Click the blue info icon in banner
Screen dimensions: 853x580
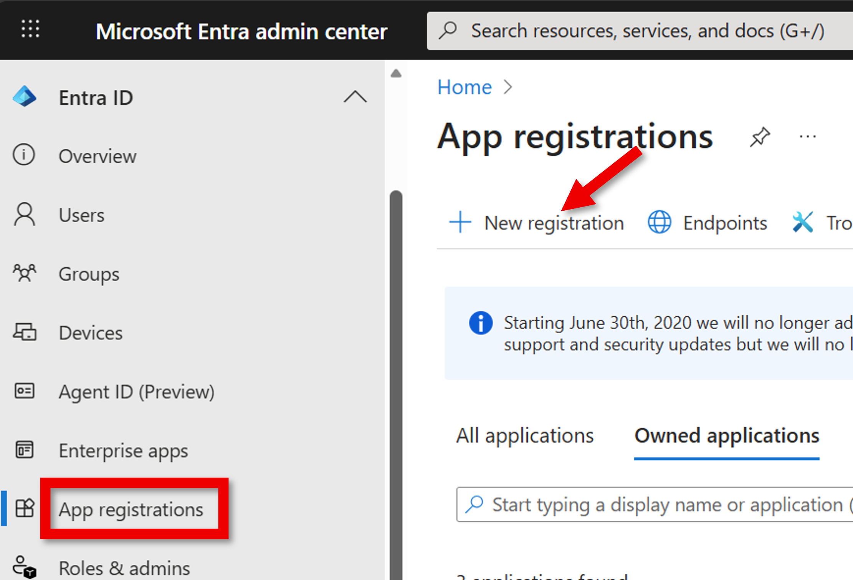tap(480, 323)
